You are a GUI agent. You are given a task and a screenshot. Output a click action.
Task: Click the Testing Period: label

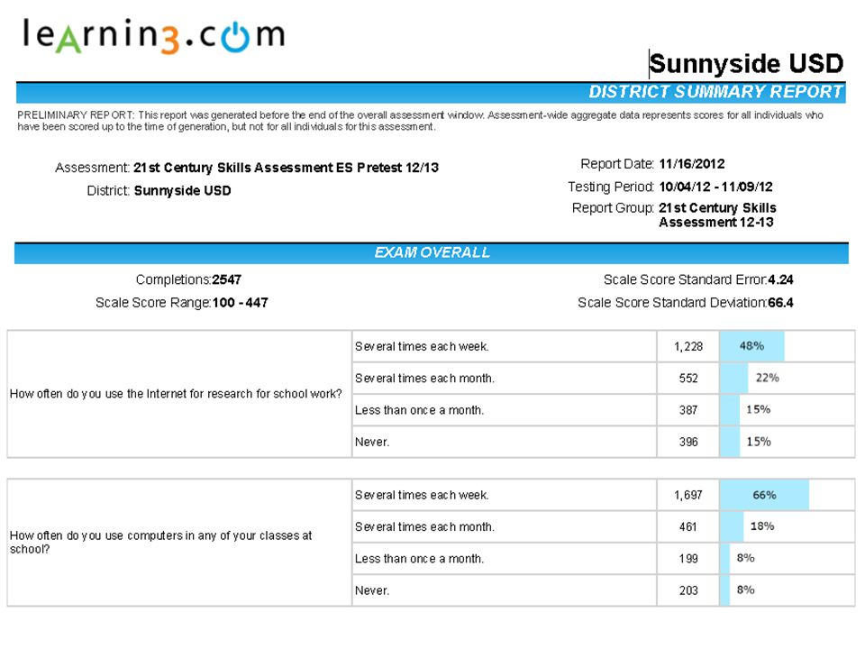611,187
